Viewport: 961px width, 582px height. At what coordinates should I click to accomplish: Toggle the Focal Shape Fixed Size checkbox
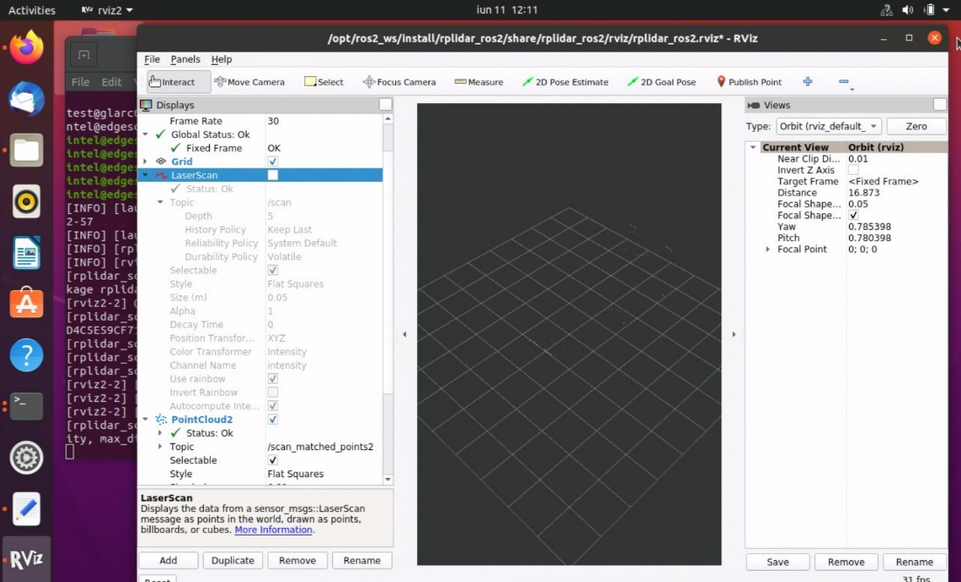[853, 215]
